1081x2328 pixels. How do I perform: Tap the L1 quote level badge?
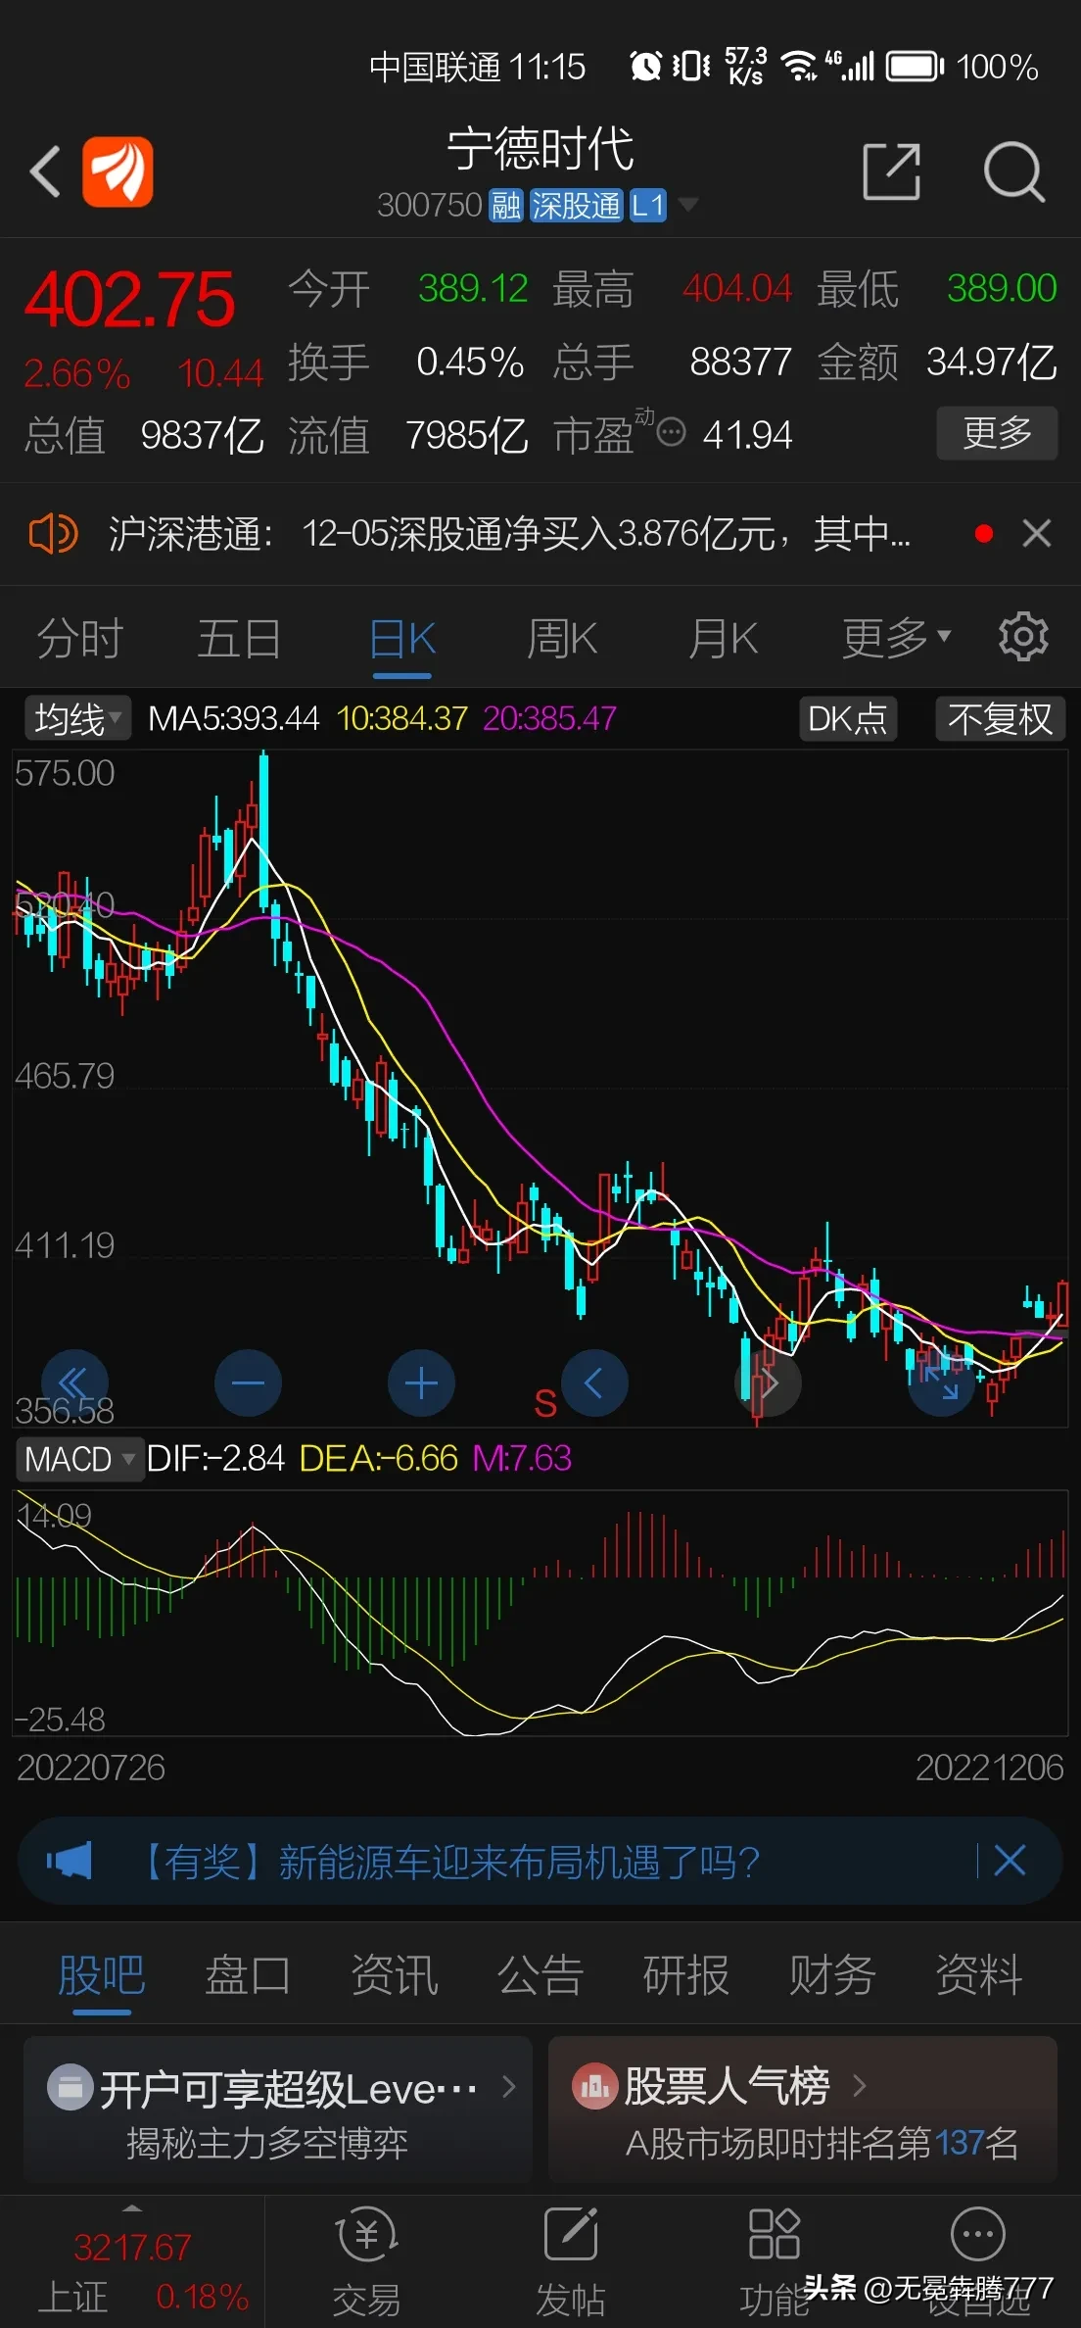click(647, 206)
